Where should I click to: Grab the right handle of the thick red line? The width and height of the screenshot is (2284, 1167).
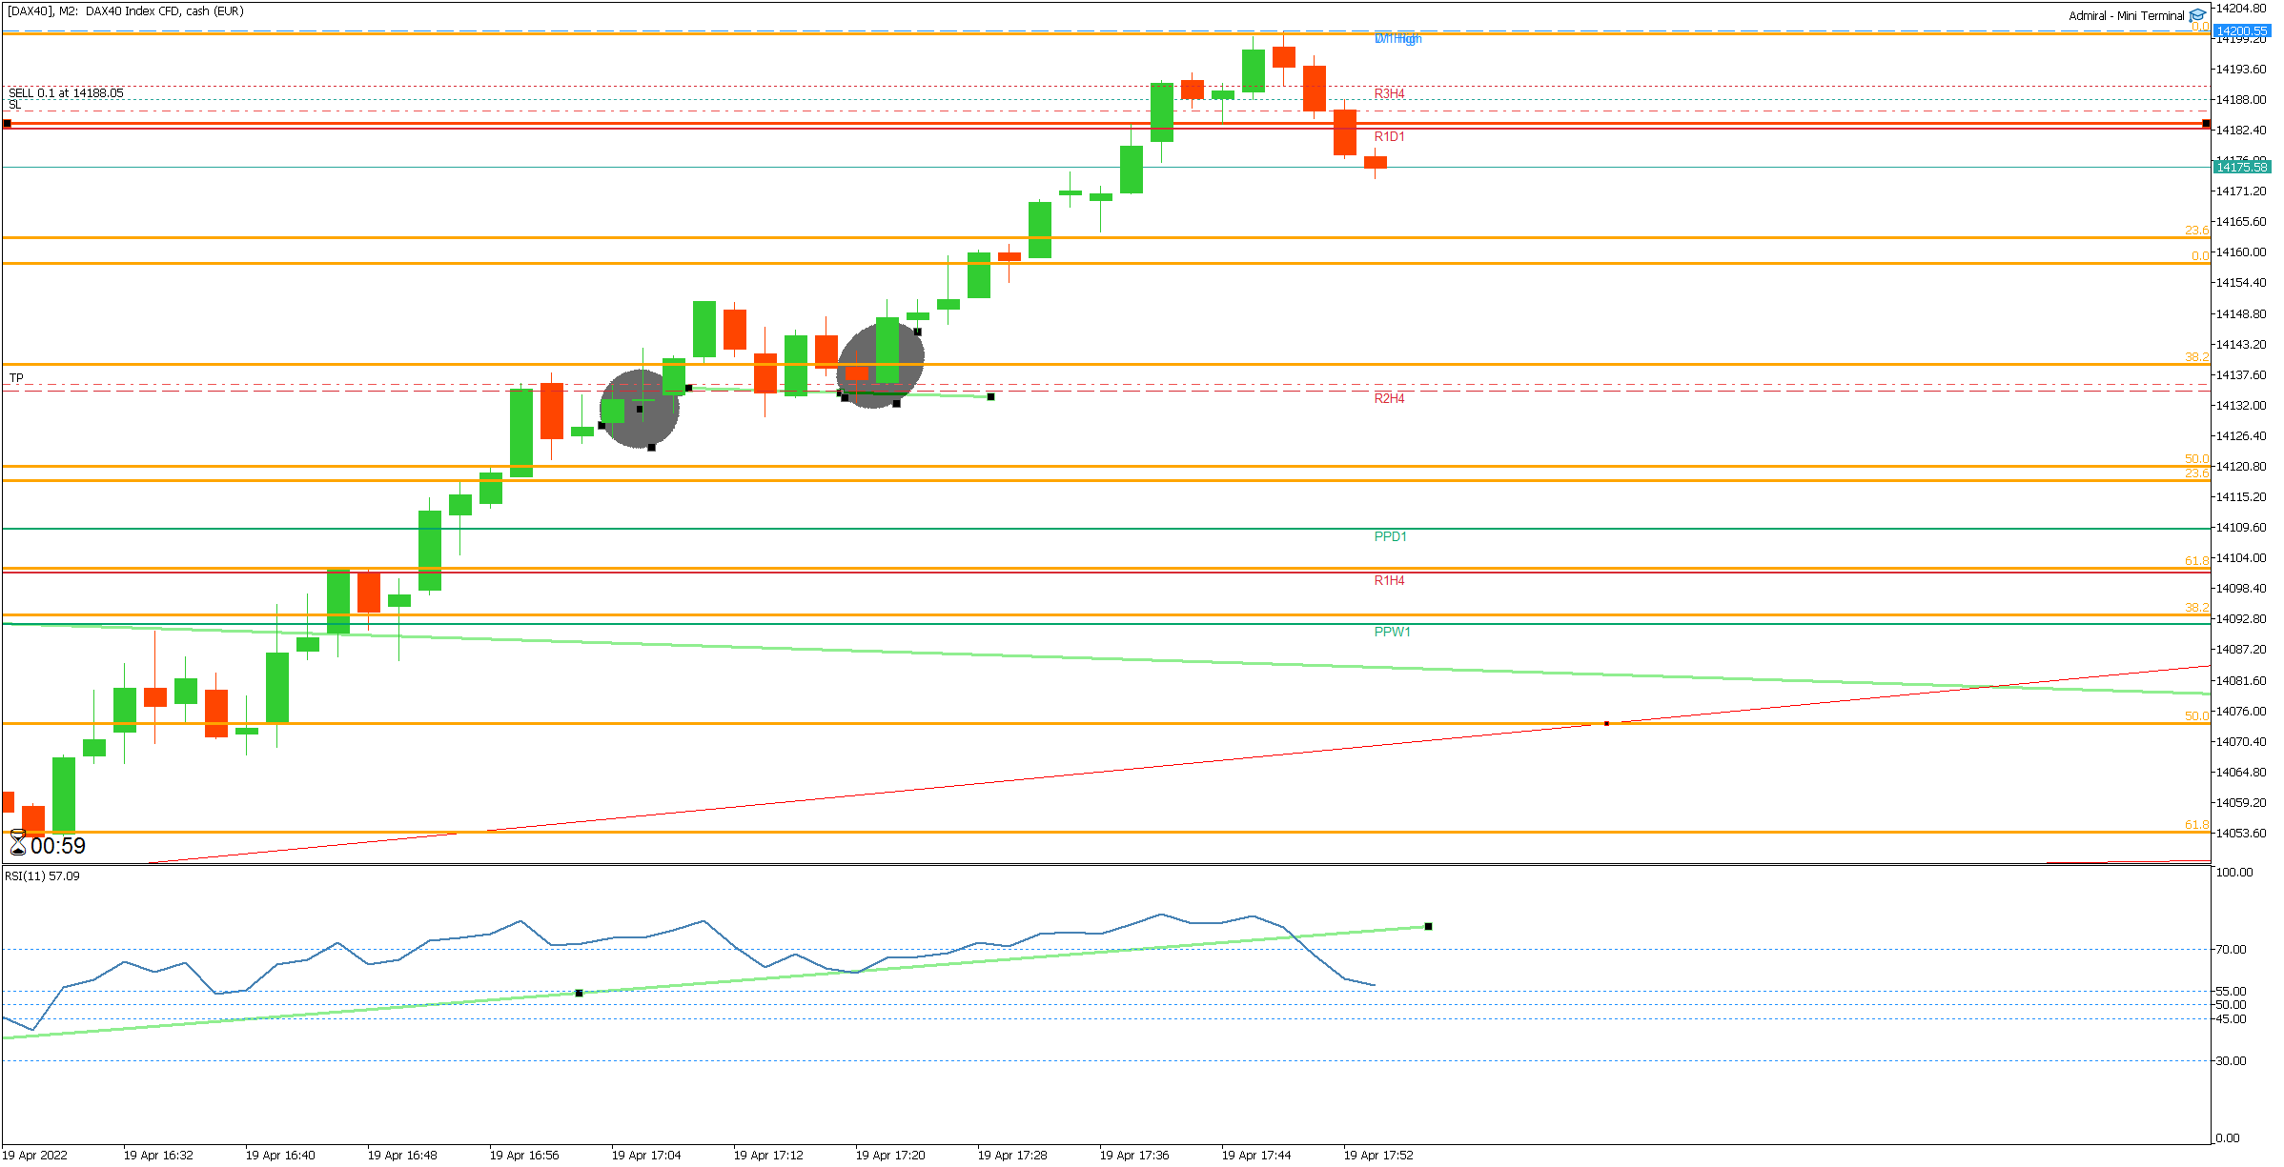point(2206,124)
